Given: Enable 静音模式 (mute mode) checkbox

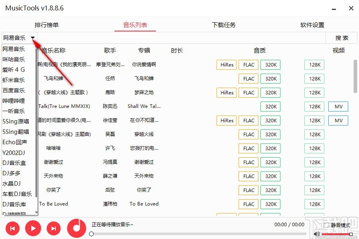Looking at the screenshot, I should (327, 225).
